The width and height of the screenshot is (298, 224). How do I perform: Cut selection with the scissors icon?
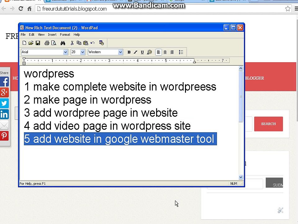pyautogui.click(x=72, y=43)
